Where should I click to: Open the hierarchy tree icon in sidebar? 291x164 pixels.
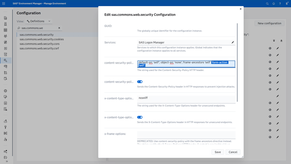pos(5,133)
